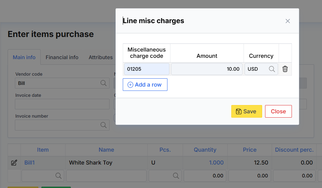Open Pcs. unit lookup in new row
322x188 pixels.
(175, 176)
